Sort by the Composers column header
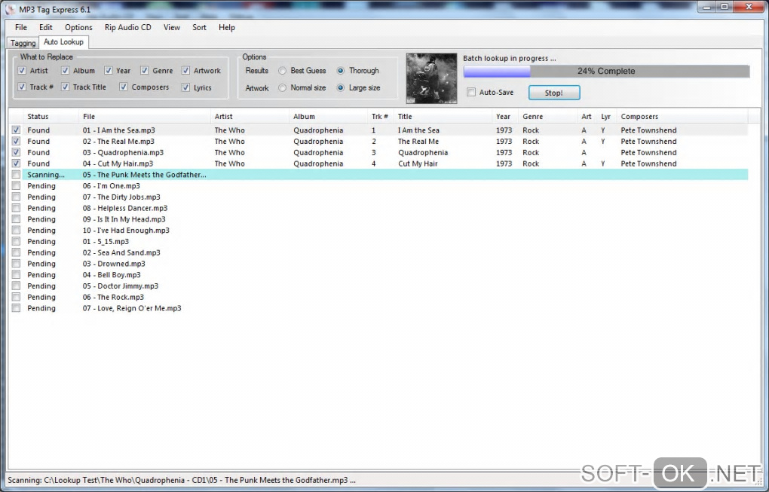Screen dimensions: 769x492 [x=682, y=117]
